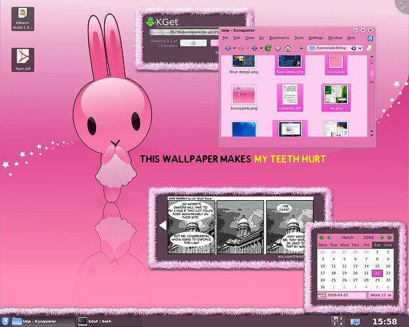Open the View menu in Konqueror
Screen dimensions: 409x327
coord(249,38)
